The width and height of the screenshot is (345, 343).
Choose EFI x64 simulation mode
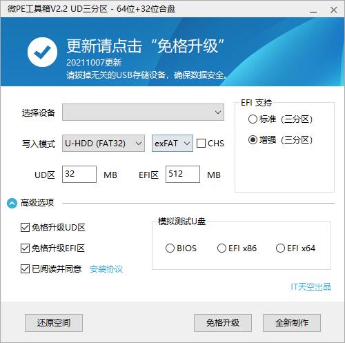point(280,248)
